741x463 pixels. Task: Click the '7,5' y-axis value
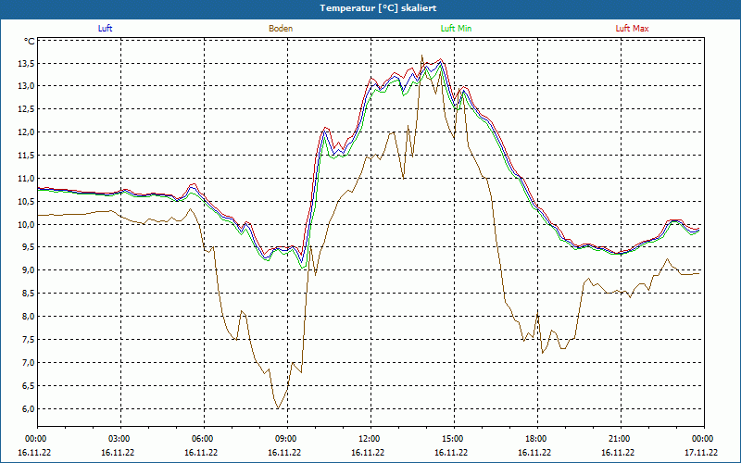[28, 340]
